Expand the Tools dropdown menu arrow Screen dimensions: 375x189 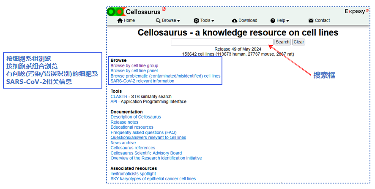tap(213, 21)
